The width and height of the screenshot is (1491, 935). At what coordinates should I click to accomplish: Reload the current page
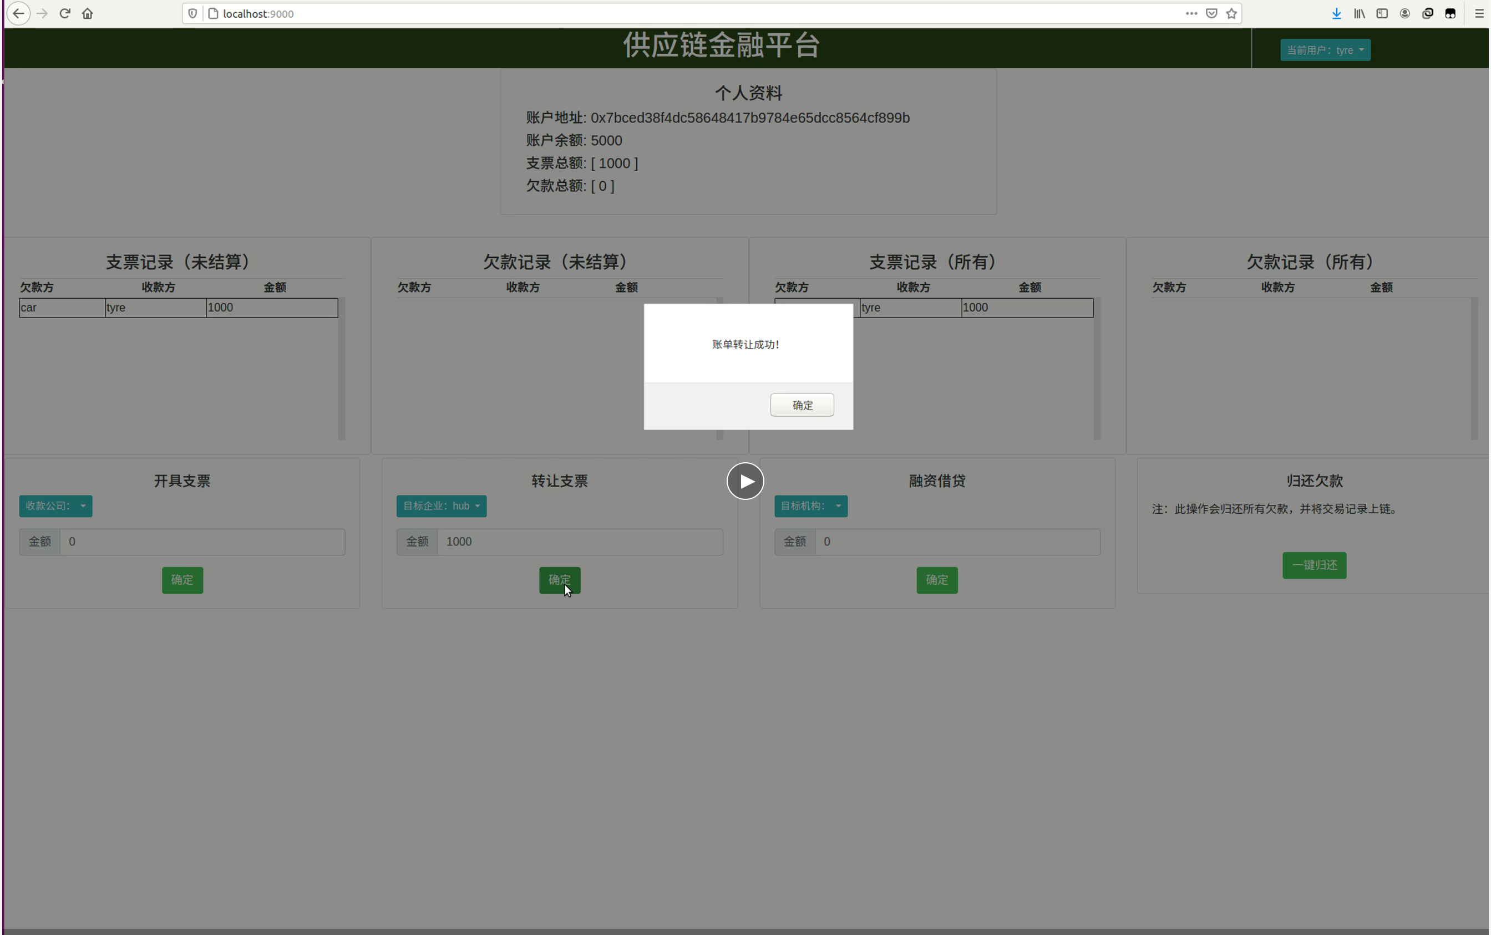(x=65, y=14)
